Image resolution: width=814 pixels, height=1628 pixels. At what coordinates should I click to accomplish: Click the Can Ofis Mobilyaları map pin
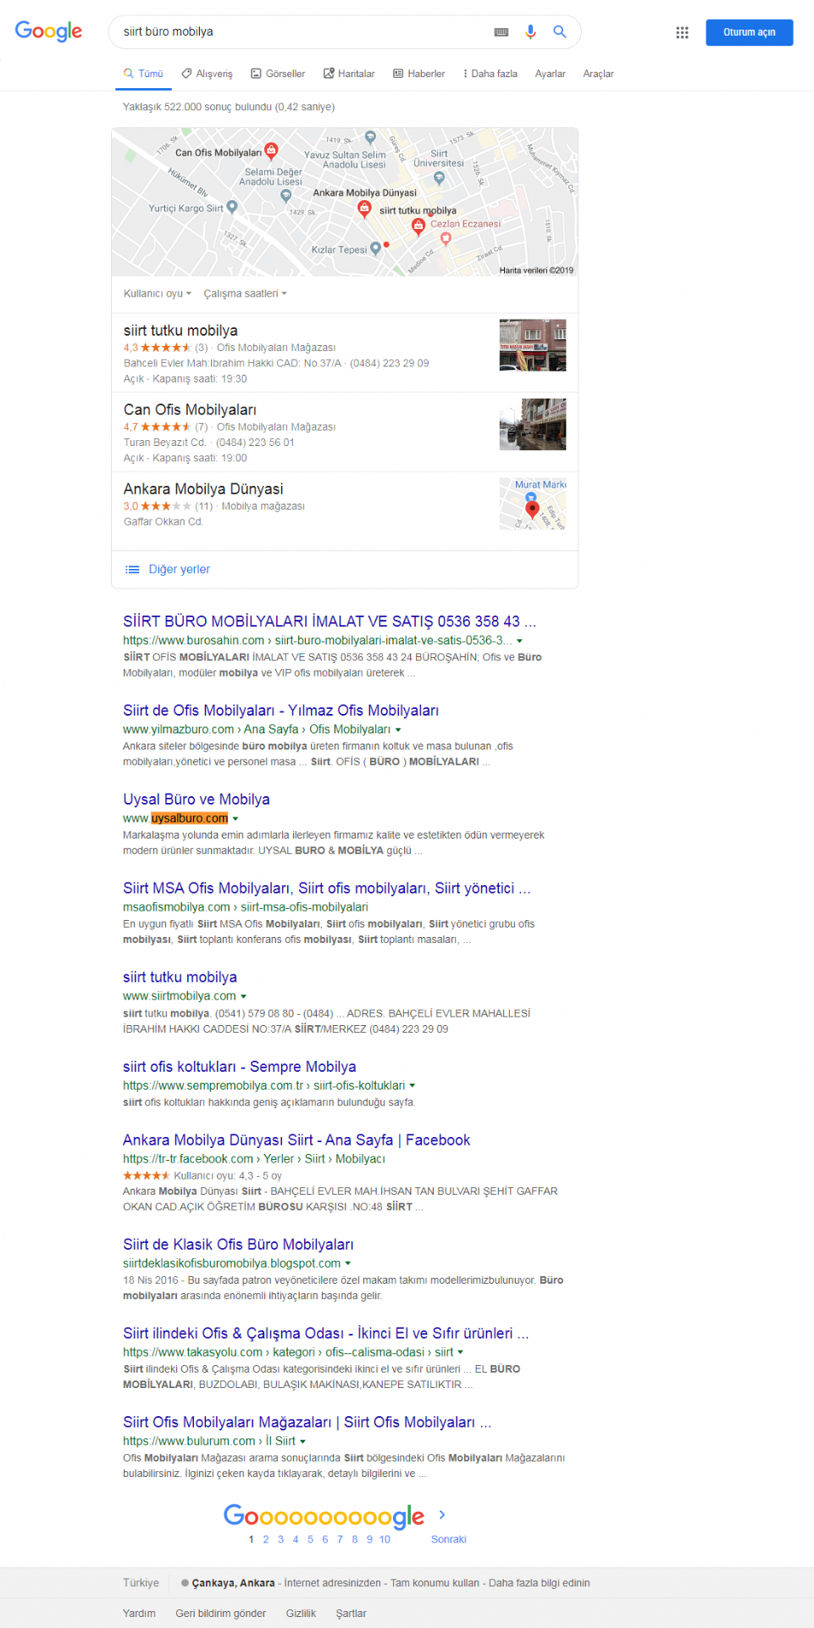(271, 151)
